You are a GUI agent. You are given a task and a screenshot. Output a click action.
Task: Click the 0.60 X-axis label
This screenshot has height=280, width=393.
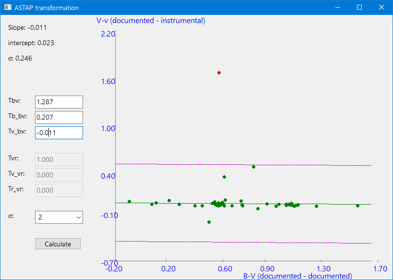pyautogui.click(x=225, y=269)
